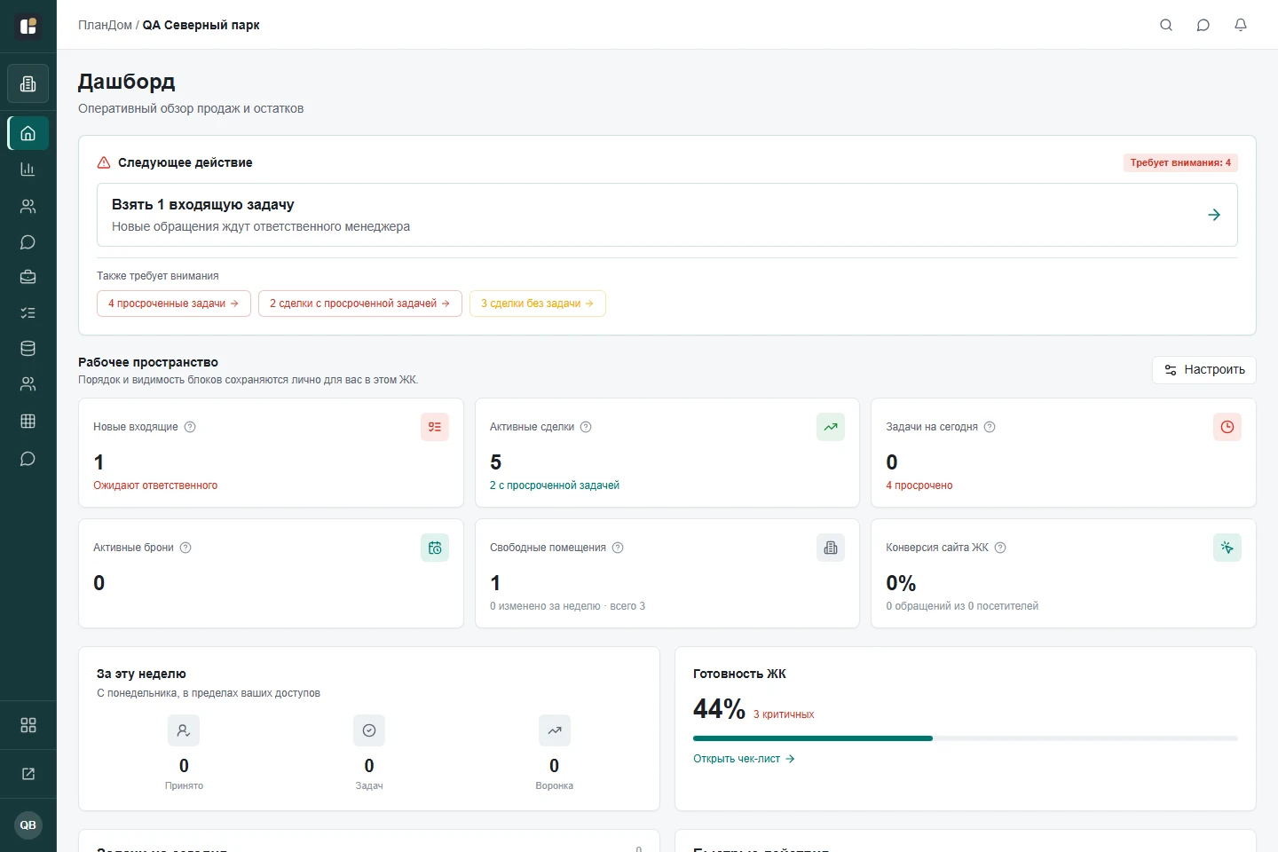Click ЖК readiness progress bar

coord(966,738)
